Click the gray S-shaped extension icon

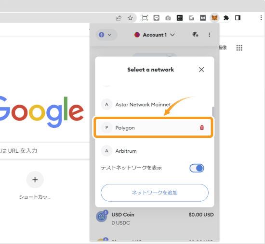[x=191, y=18]
